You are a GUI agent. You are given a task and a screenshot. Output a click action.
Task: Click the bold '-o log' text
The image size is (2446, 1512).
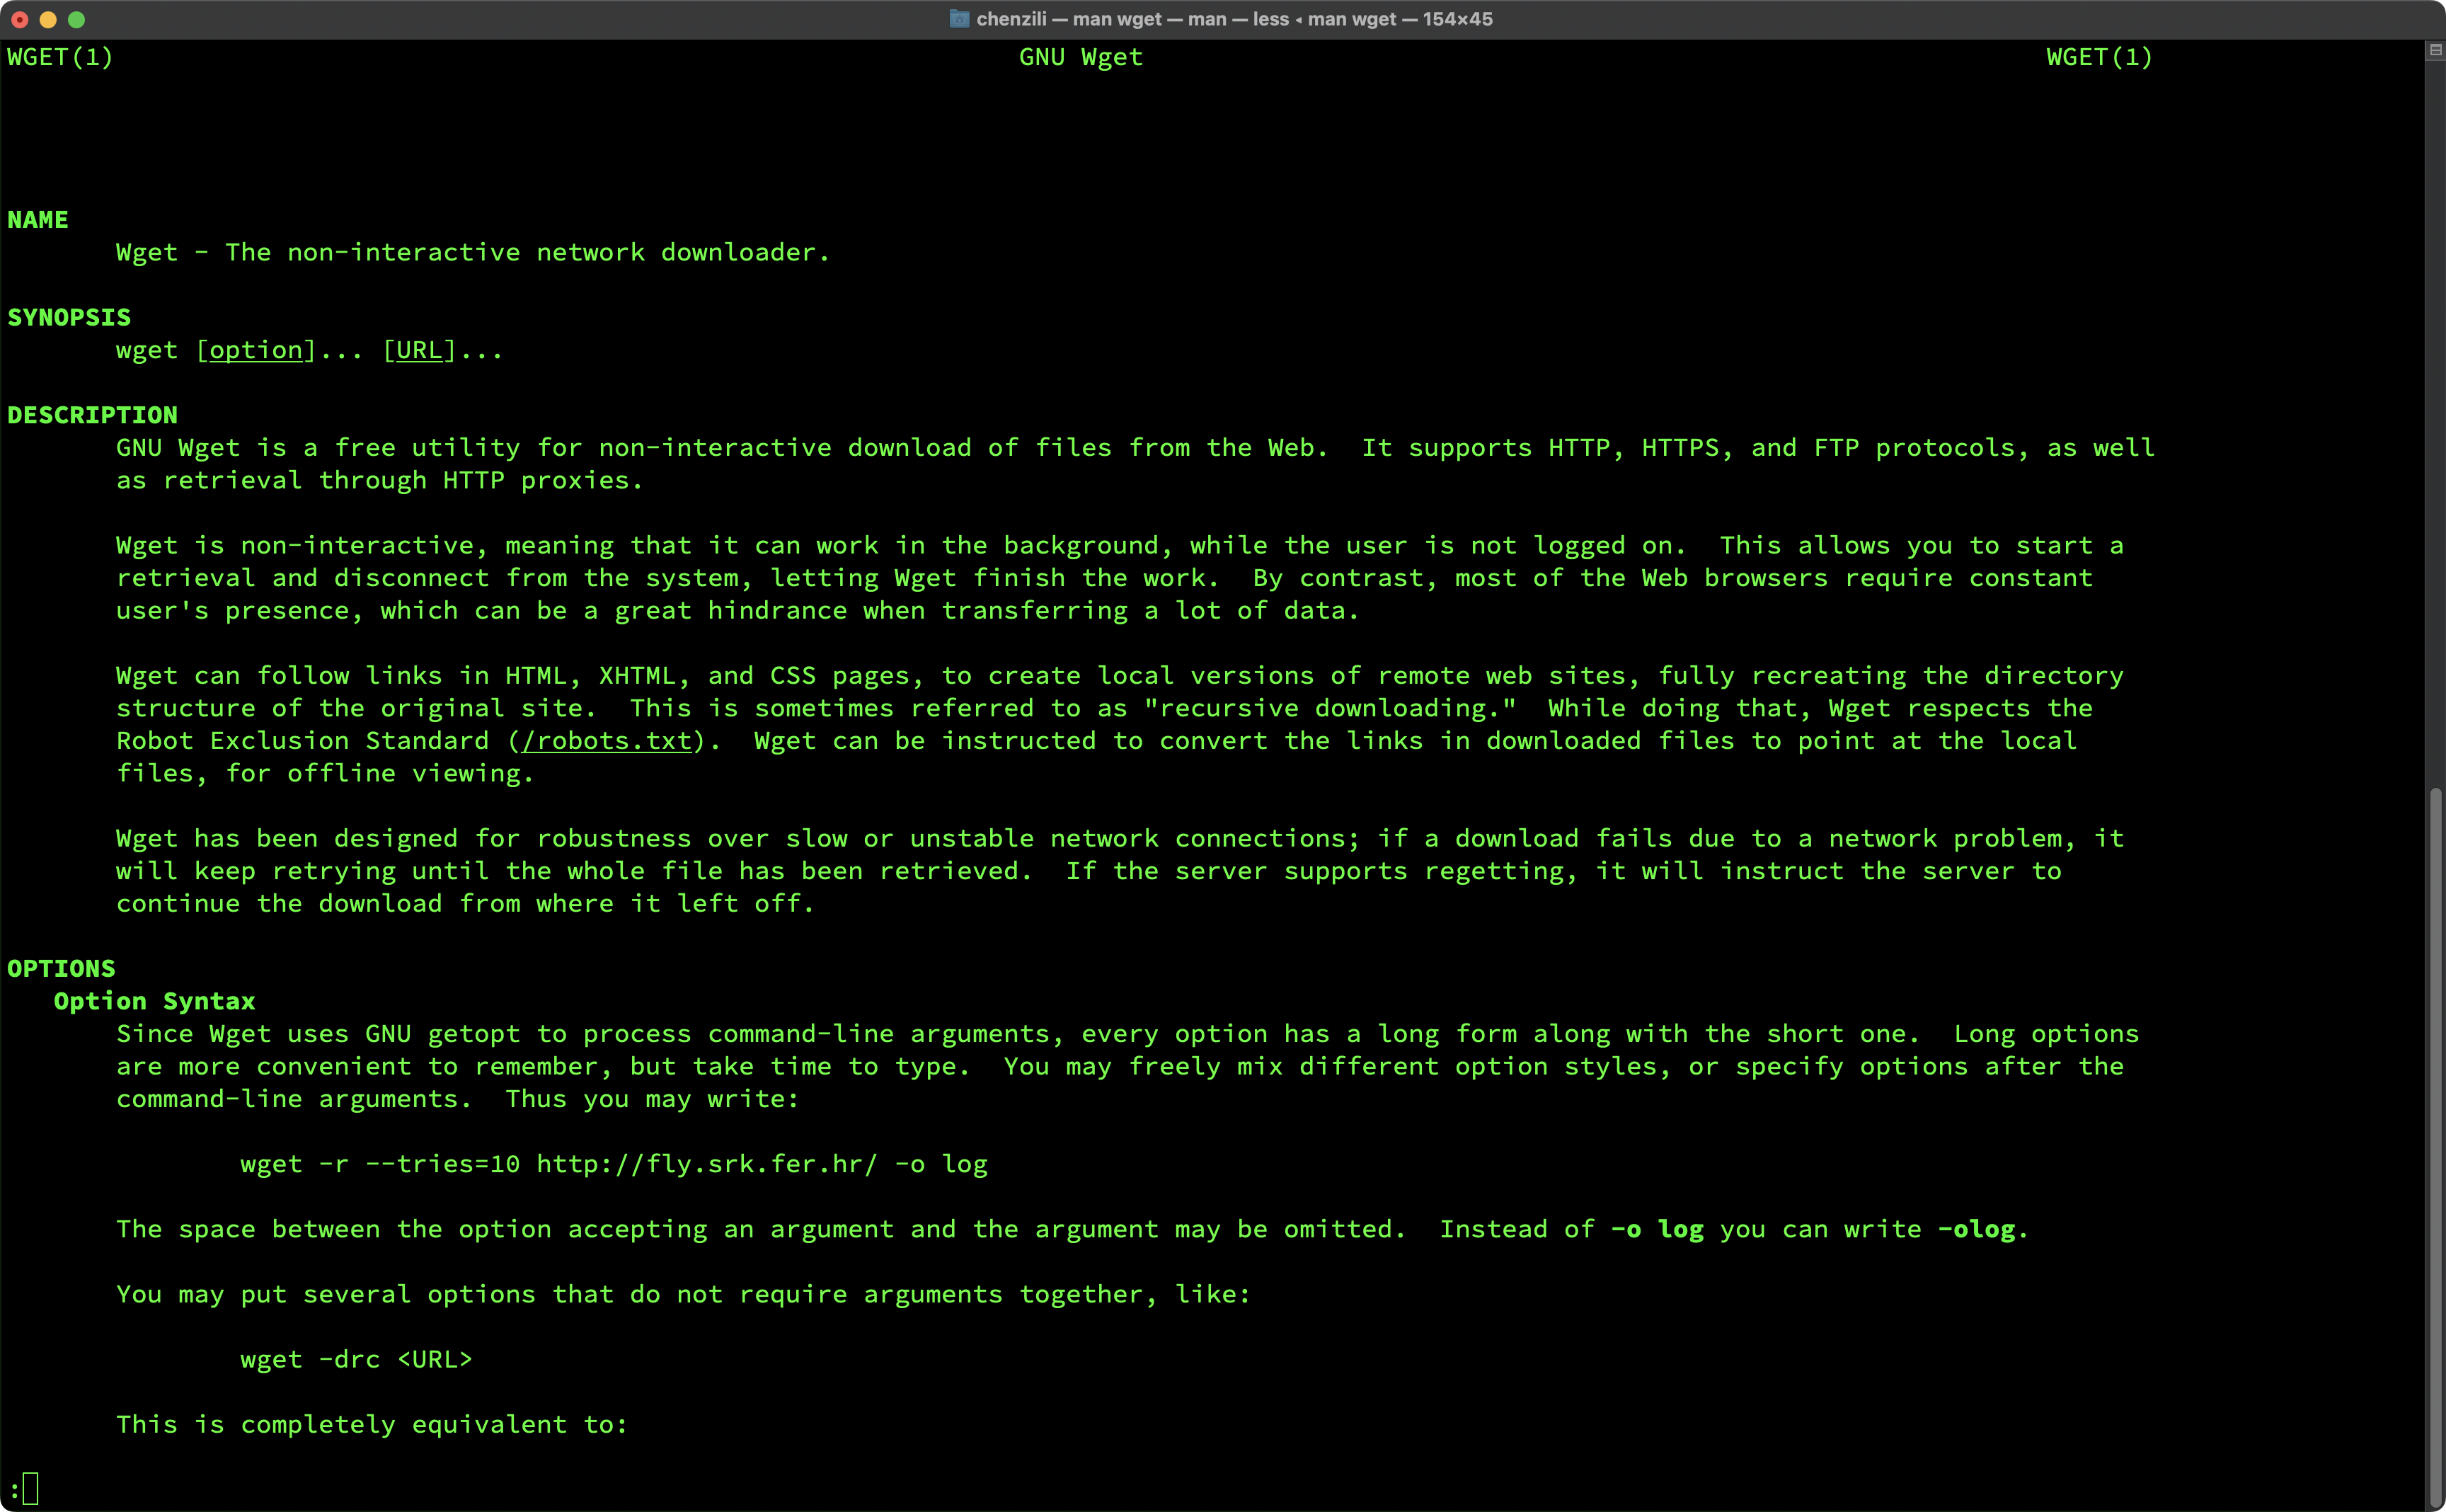pos(1658,1229)
